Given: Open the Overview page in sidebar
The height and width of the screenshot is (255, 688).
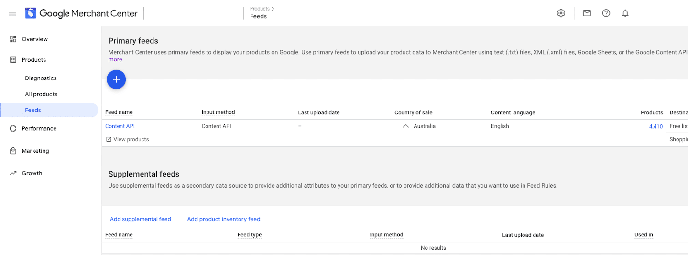Looking at the screenshot, I should pos(34,39).
